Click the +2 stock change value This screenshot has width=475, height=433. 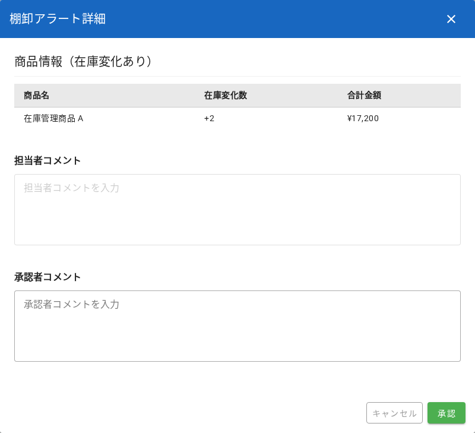(209, 118)
